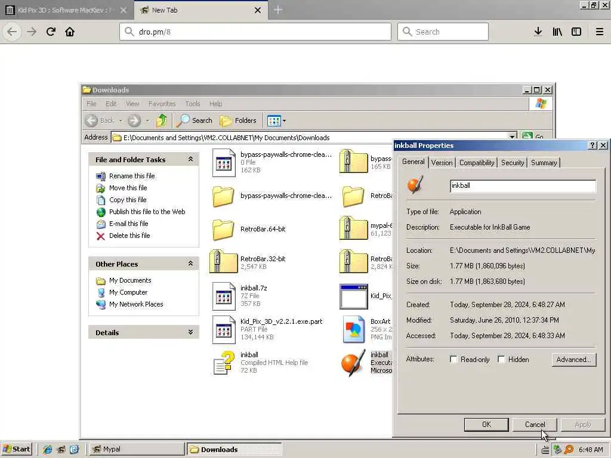
Task: Select the RetroBar.64-bit folder
Action: [x=249, y=230]
